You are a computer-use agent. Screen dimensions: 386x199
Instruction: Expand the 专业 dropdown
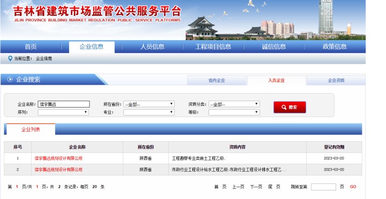click(x=149, y=112)
